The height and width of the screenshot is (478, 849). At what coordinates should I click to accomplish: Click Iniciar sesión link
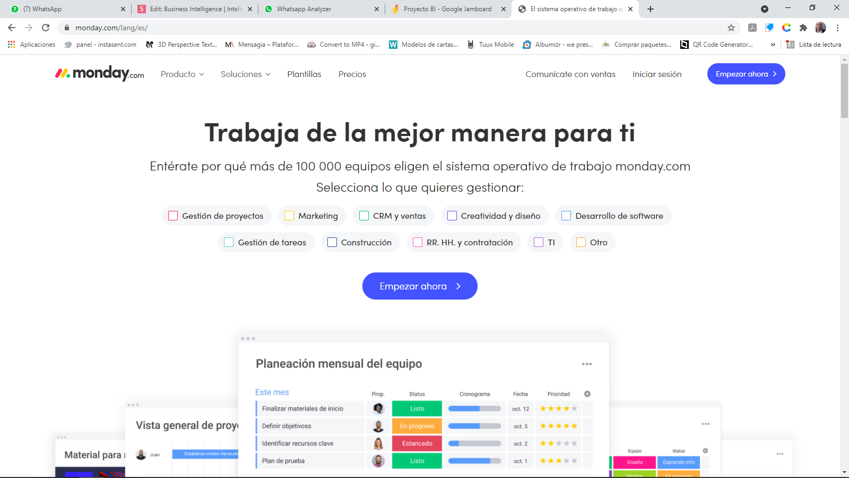coord(657,74)
